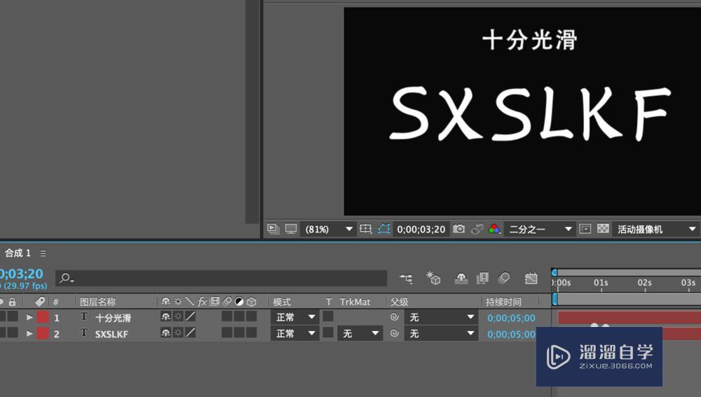Screen dimensions: 701x397
Task: Toggle shy switch on layer 十分光滑
Action: click(165, 316)
